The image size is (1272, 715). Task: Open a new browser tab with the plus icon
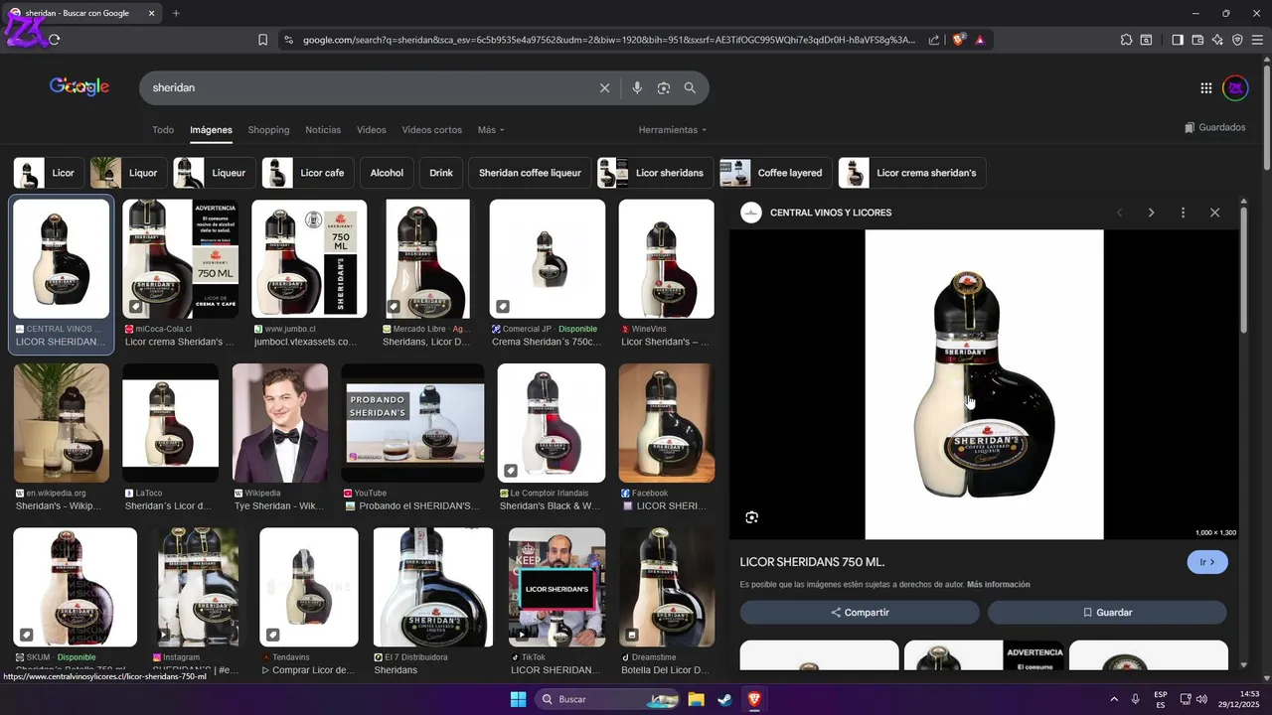(x=176, y=13)
